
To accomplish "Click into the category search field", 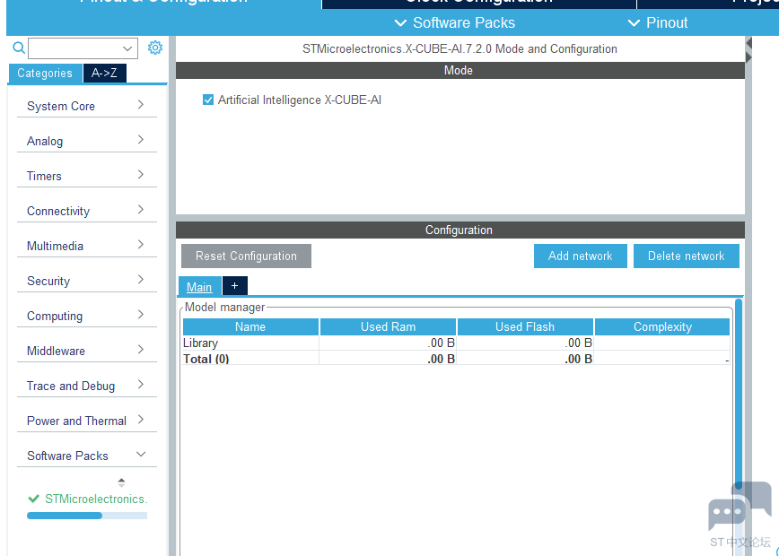I will tap(75, 48).
